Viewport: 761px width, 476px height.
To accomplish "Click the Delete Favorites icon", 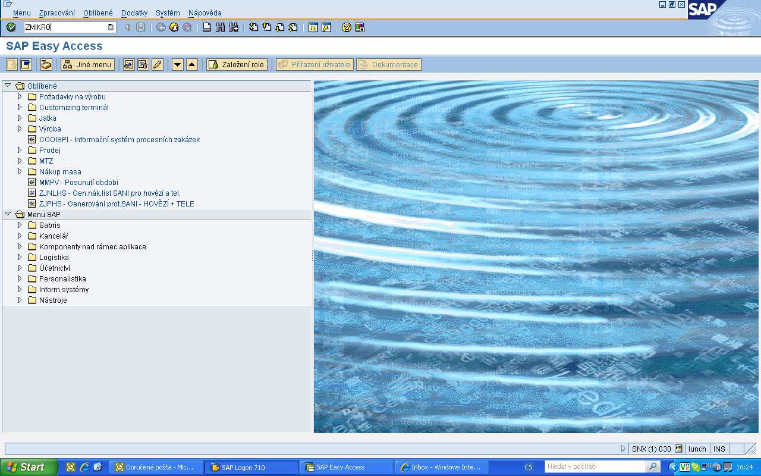I will tap(143, 64).
